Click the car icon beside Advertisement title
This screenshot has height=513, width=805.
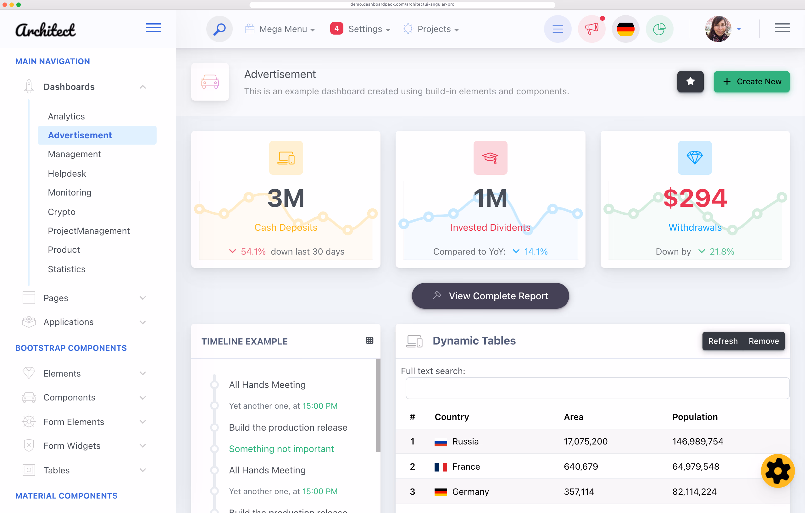coord(210,81)
